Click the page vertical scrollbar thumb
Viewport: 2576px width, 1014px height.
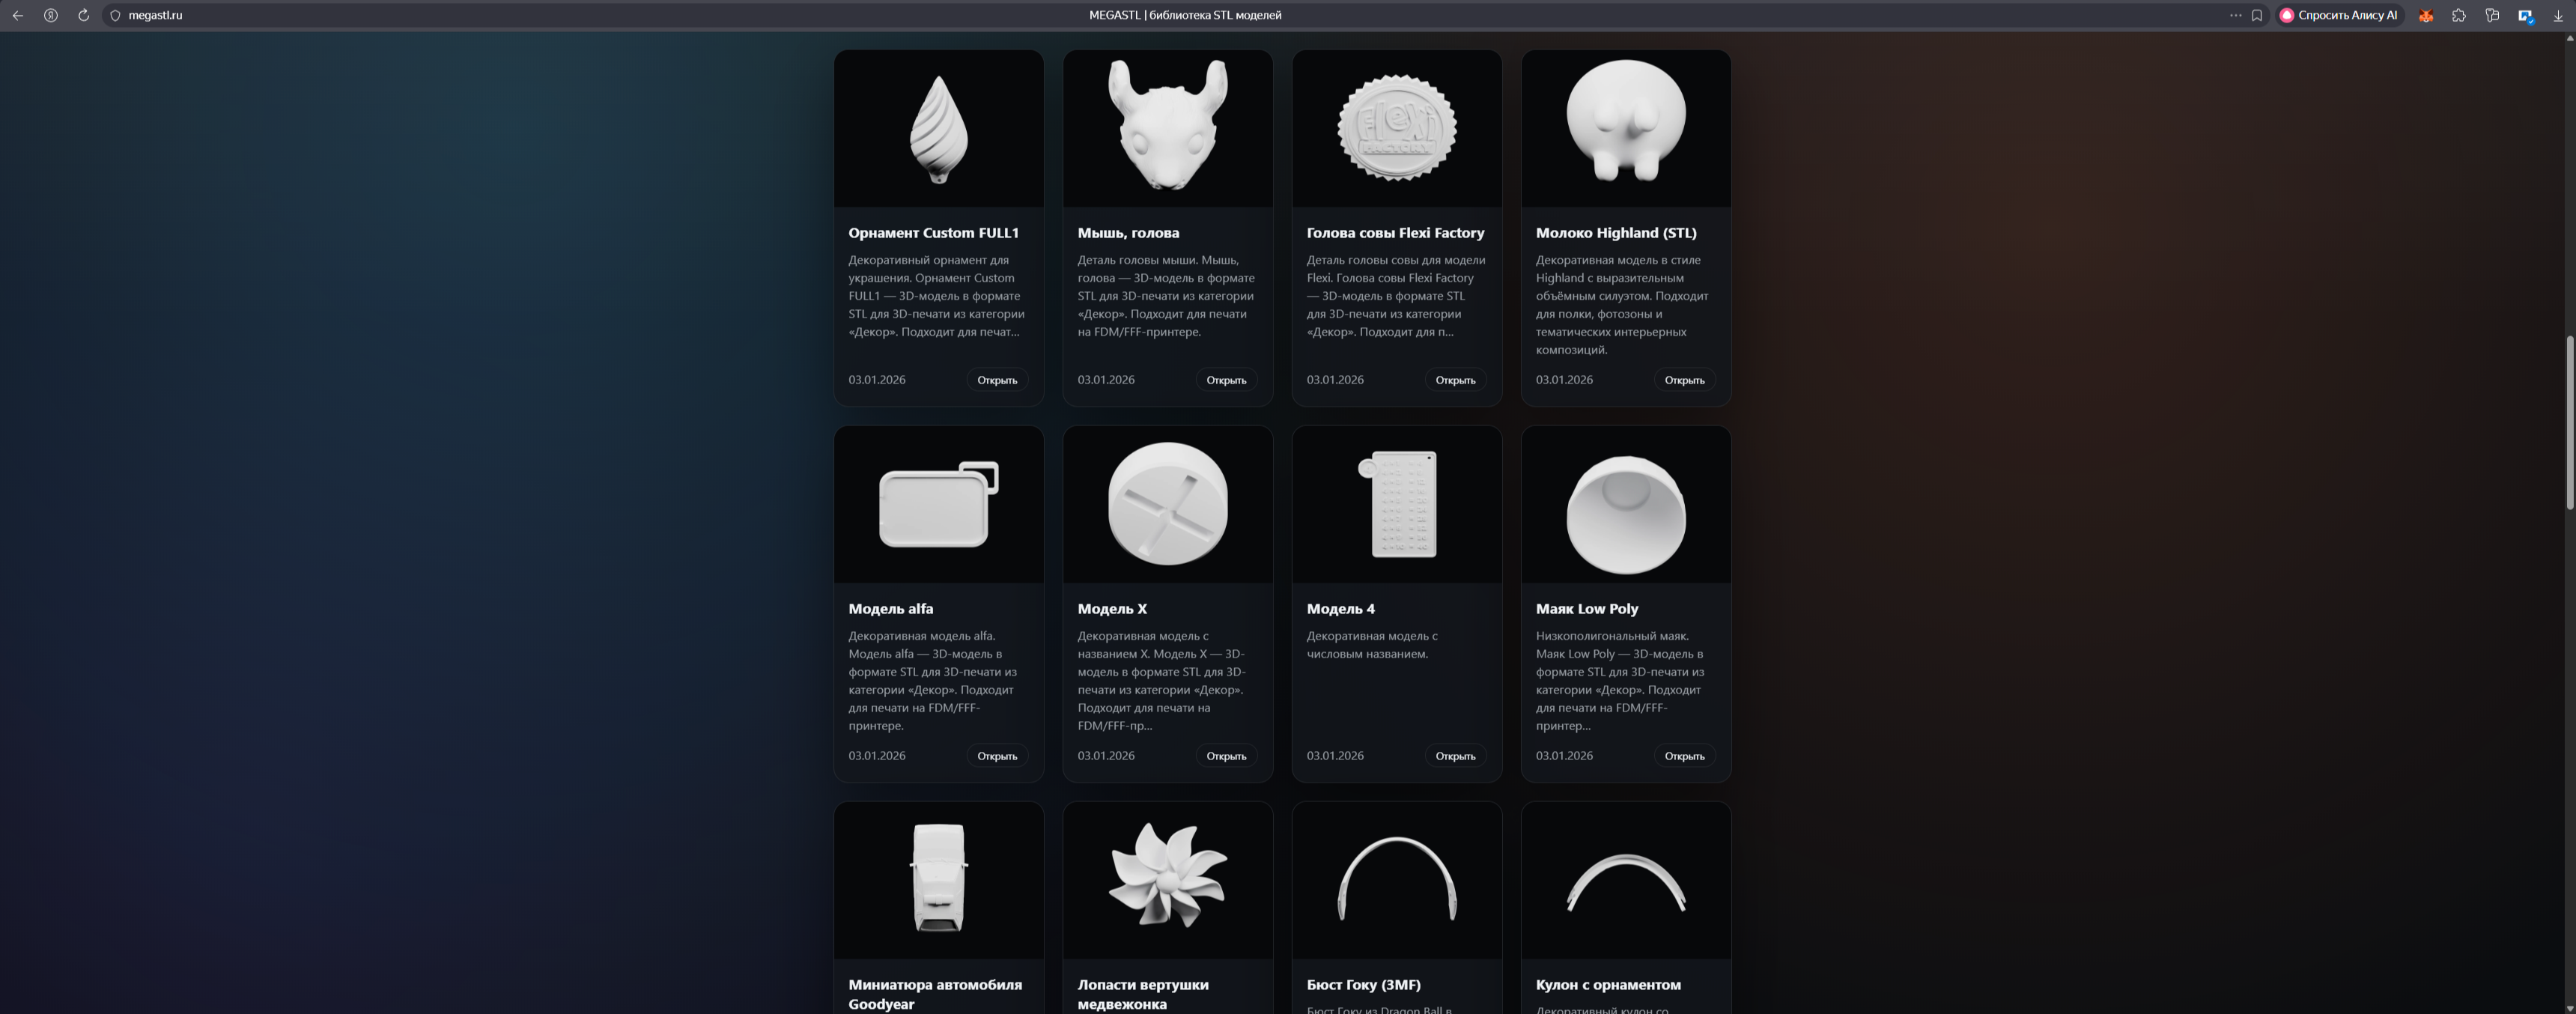(2569, 422)
